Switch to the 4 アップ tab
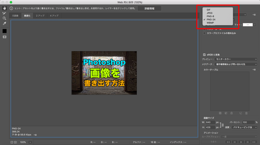This screenshot has width=260, height=145. [x=54, y=16]
